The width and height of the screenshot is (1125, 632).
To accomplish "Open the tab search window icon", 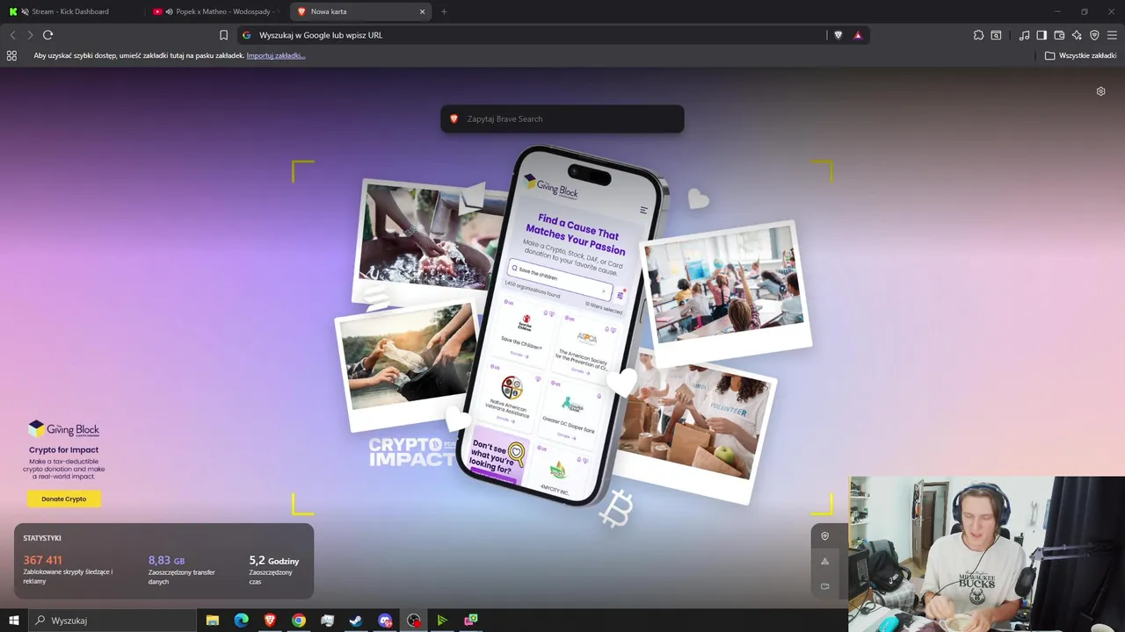I will [996, 35].
